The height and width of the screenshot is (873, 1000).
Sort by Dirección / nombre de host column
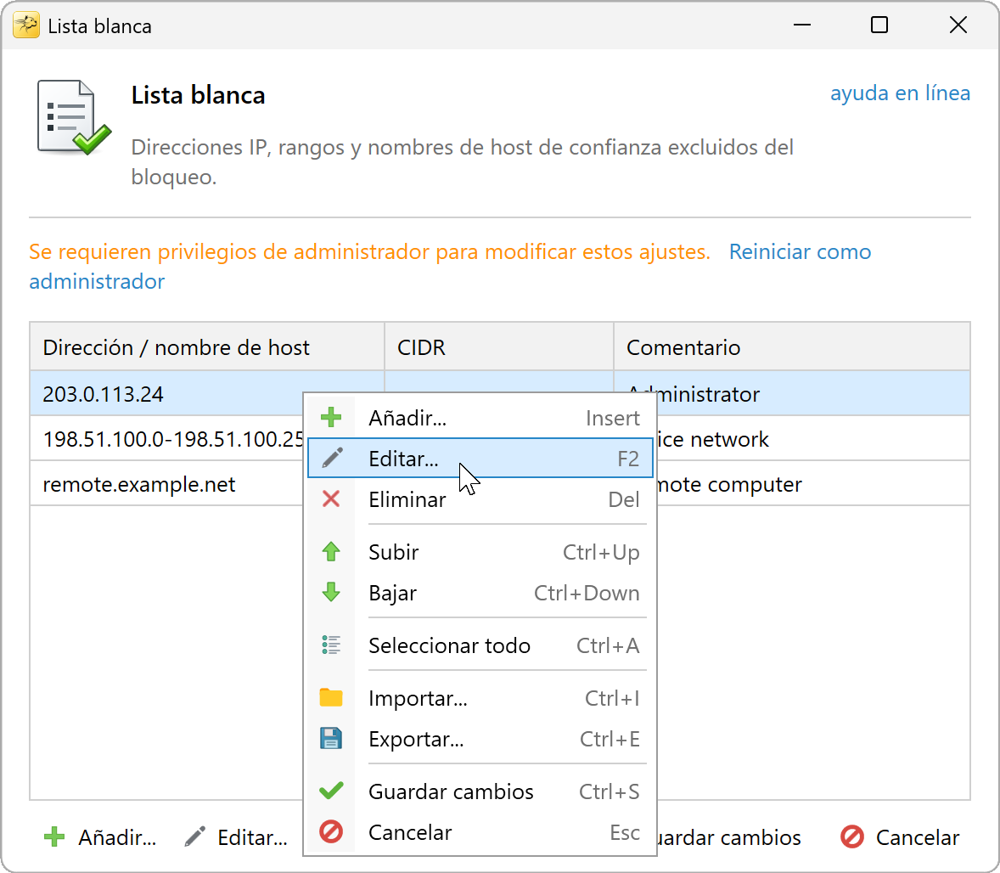click(206, 346)
